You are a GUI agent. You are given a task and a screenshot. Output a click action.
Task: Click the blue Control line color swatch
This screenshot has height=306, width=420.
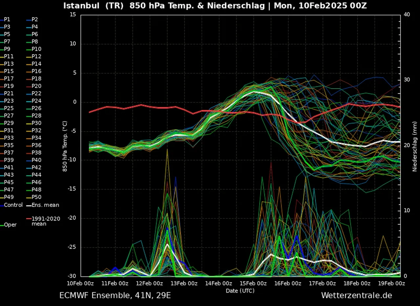point(2,205)
